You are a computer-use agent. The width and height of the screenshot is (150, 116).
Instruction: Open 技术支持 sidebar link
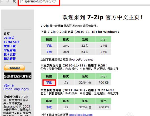click(10, 54)
